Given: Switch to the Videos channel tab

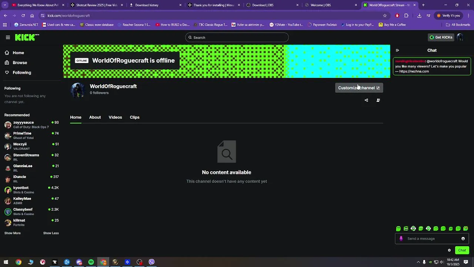Looking at the screenshot, I should click(115, 117).
